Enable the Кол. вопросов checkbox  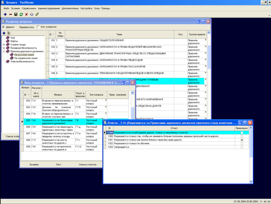[x=39, y=27]
